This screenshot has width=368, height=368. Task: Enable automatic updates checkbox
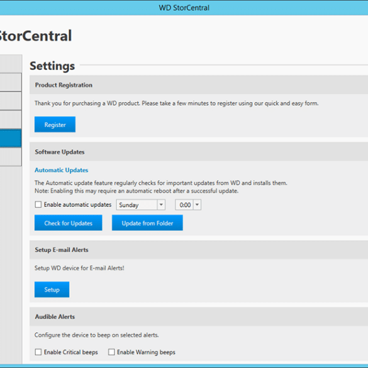tap(38, 204)
